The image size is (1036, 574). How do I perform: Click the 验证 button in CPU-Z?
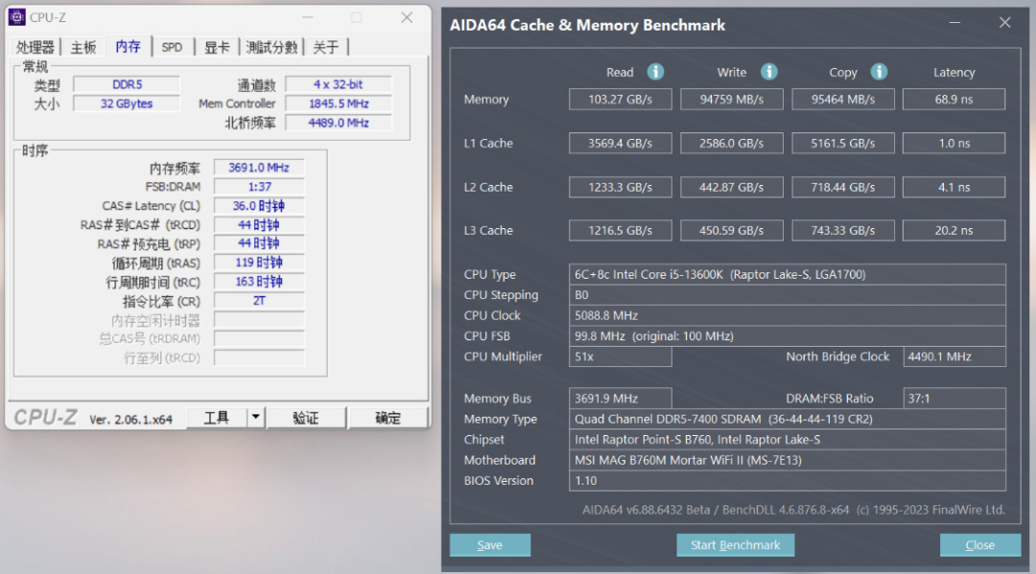coord(305,417)
